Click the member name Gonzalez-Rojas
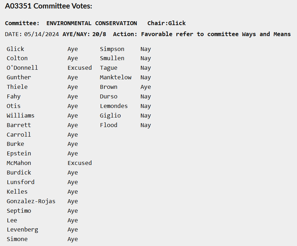Image resolution: width=297 pixels, height=246 pixels. tap(31, 201)
